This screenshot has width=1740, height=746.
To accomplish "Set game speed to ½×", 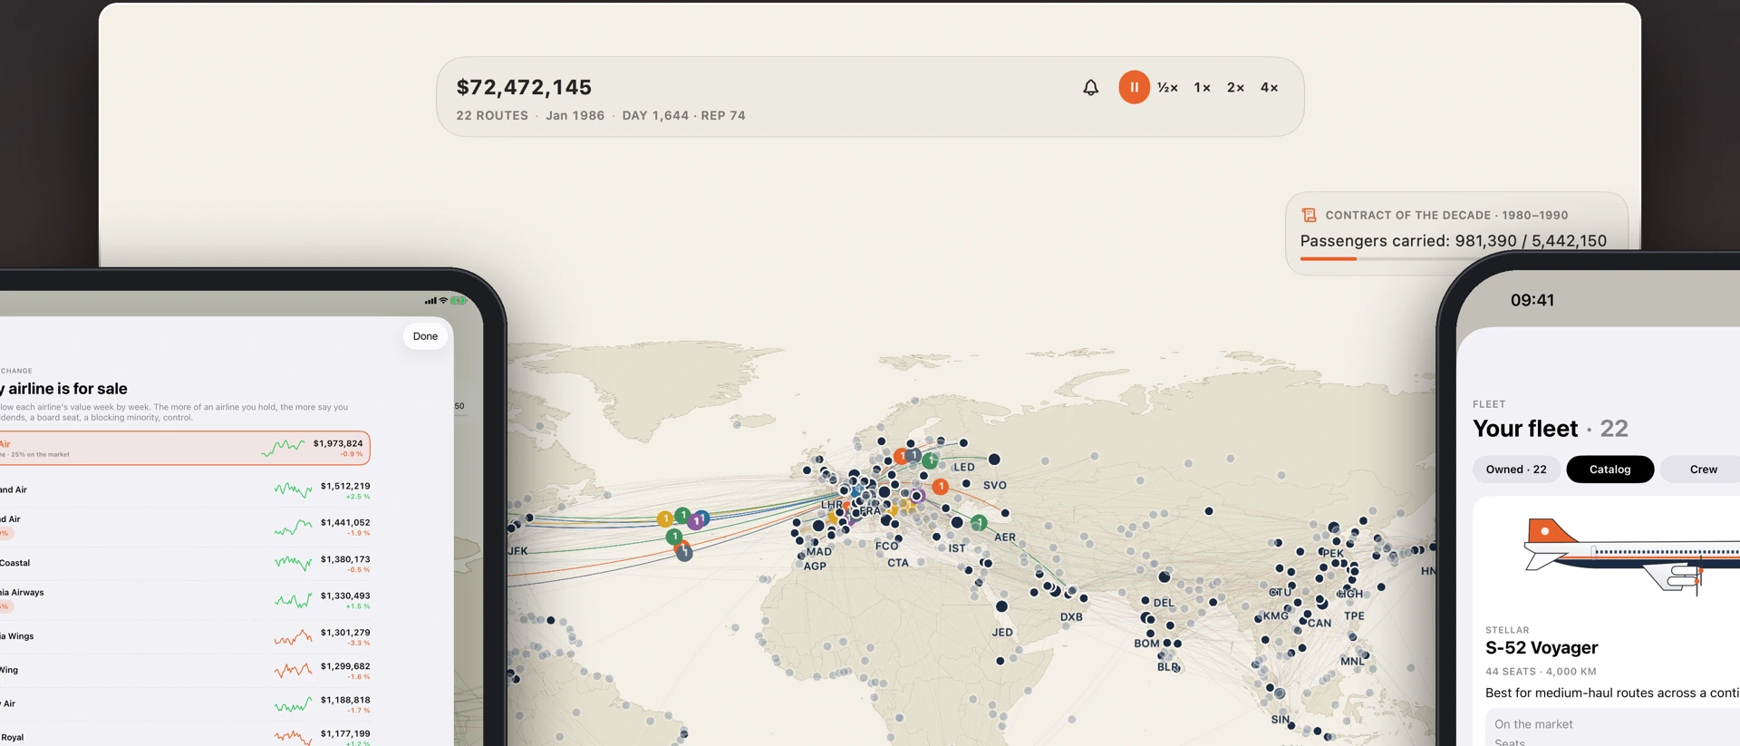I will [1167, 88].
